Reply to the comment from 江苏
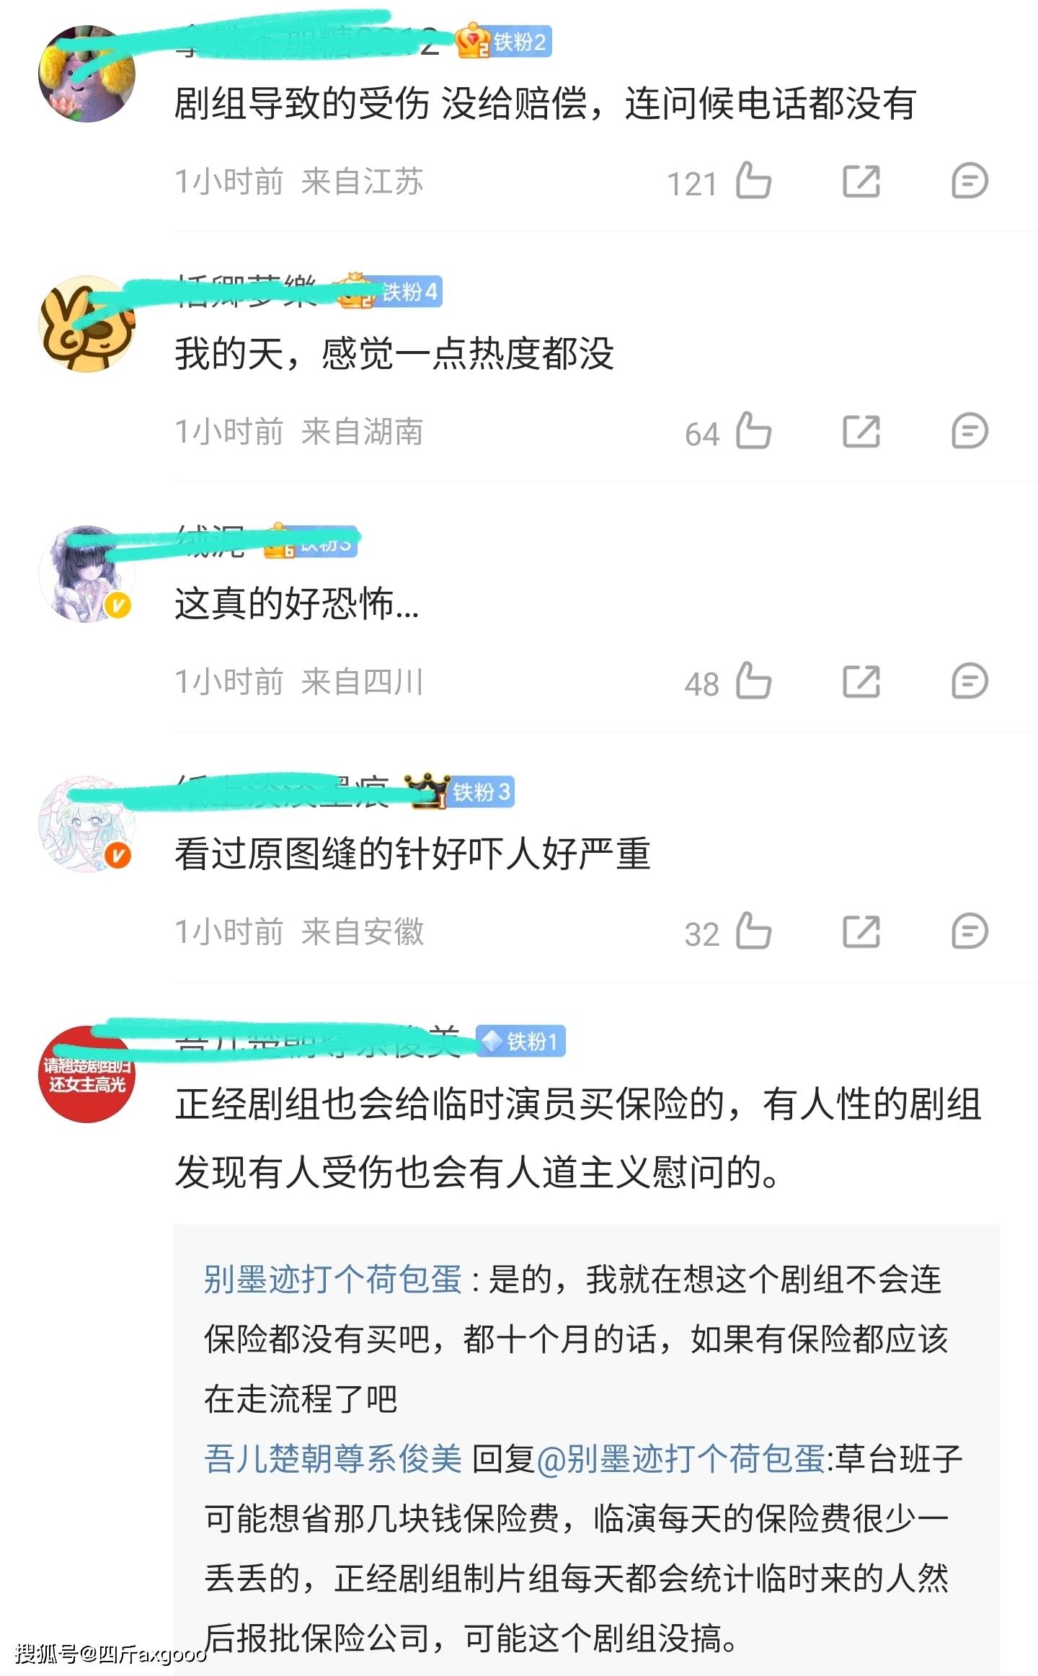This screenshot has height=1676, width=1038. pos(970,181)
